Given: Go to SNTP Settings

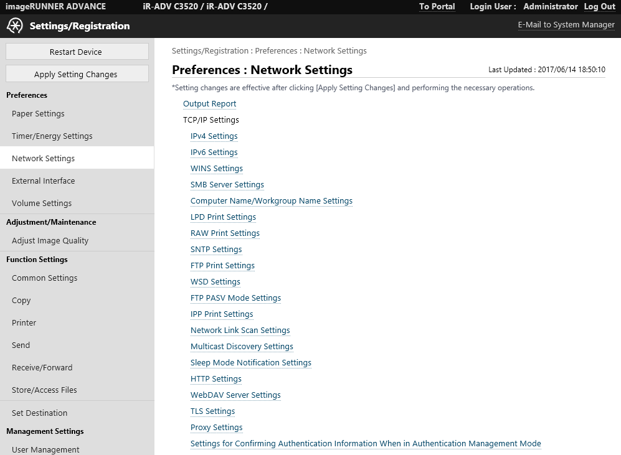Looking at the screenshot, I should pos(216,250).
